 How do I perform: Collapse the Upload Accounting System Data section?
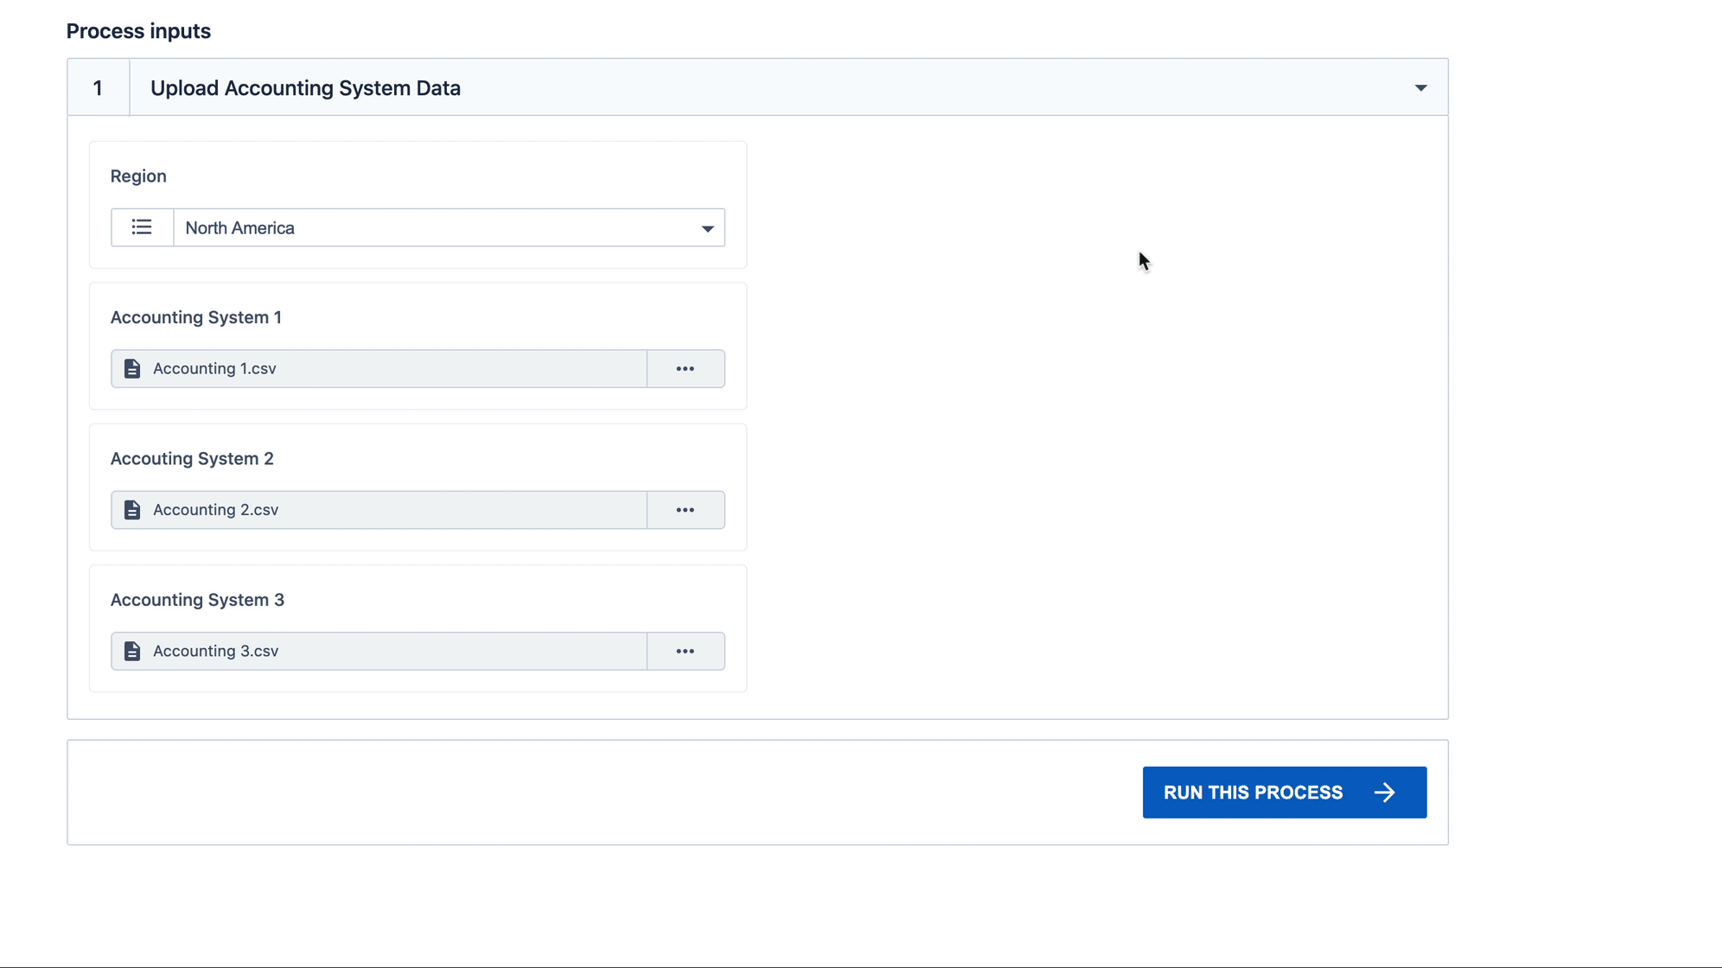click(1420, 88)
